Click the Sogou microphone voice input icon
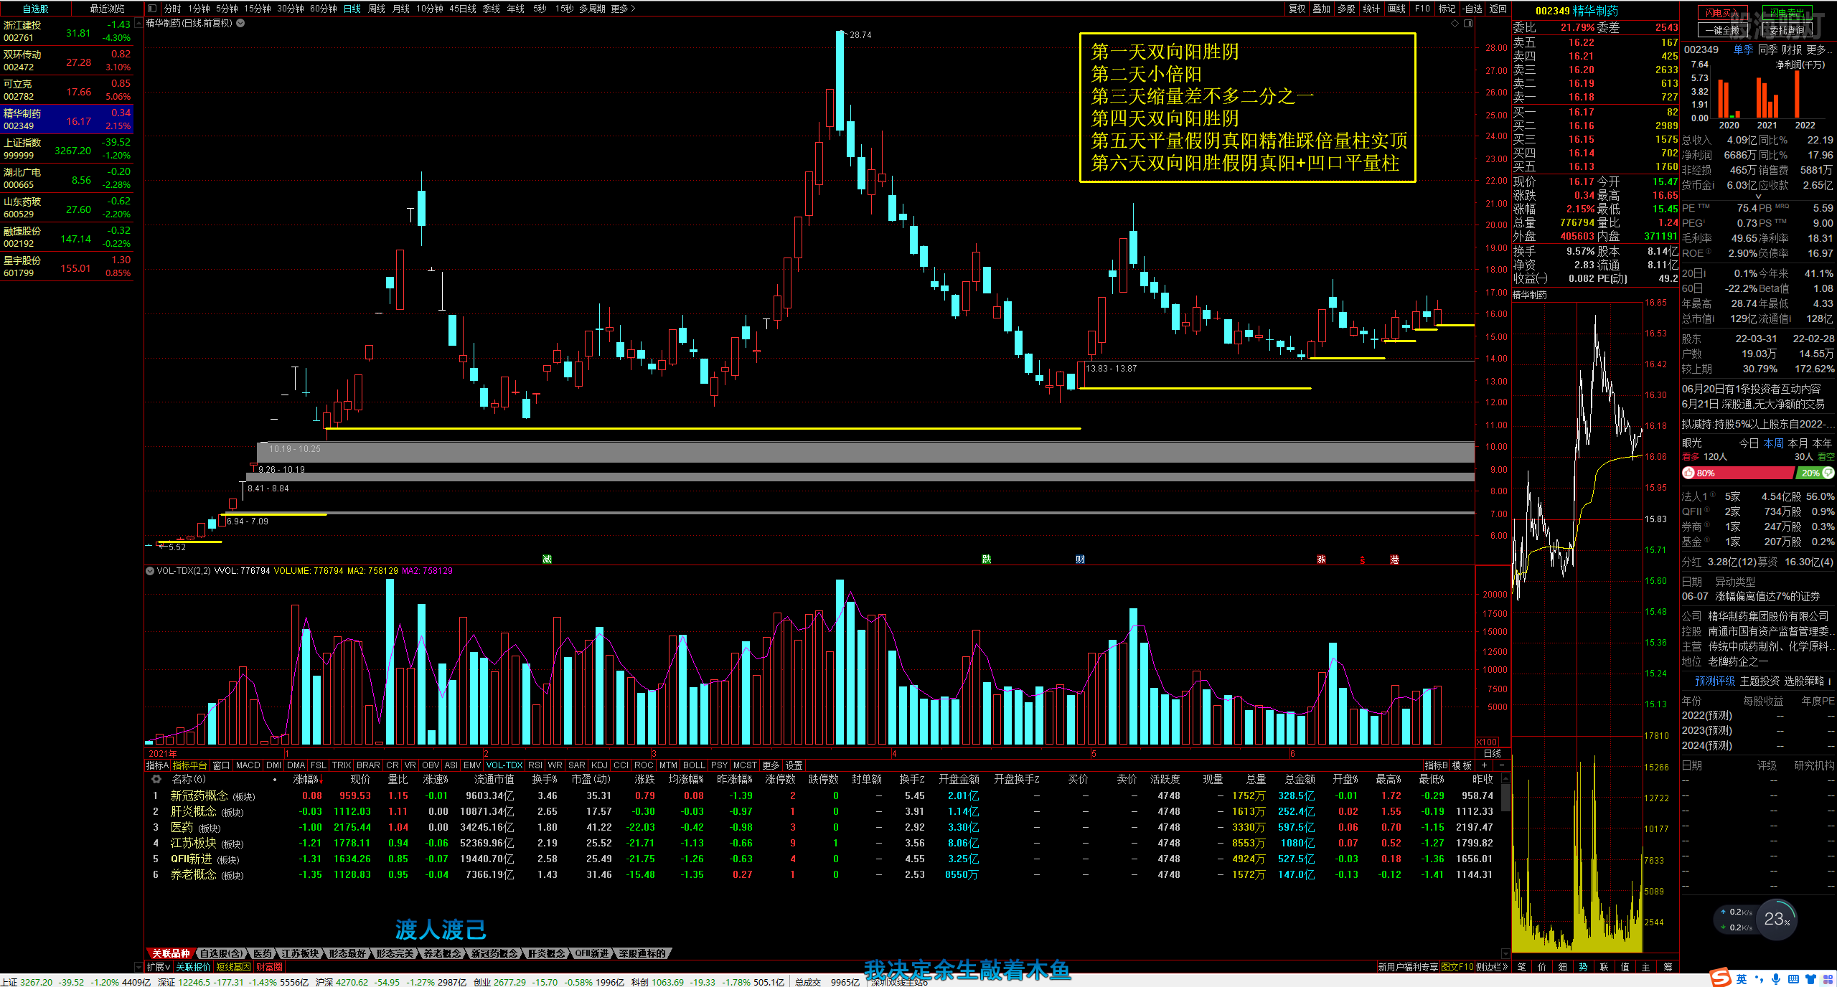The image size is (1837, 987). pyautogui.click(x=1776, y=979)
